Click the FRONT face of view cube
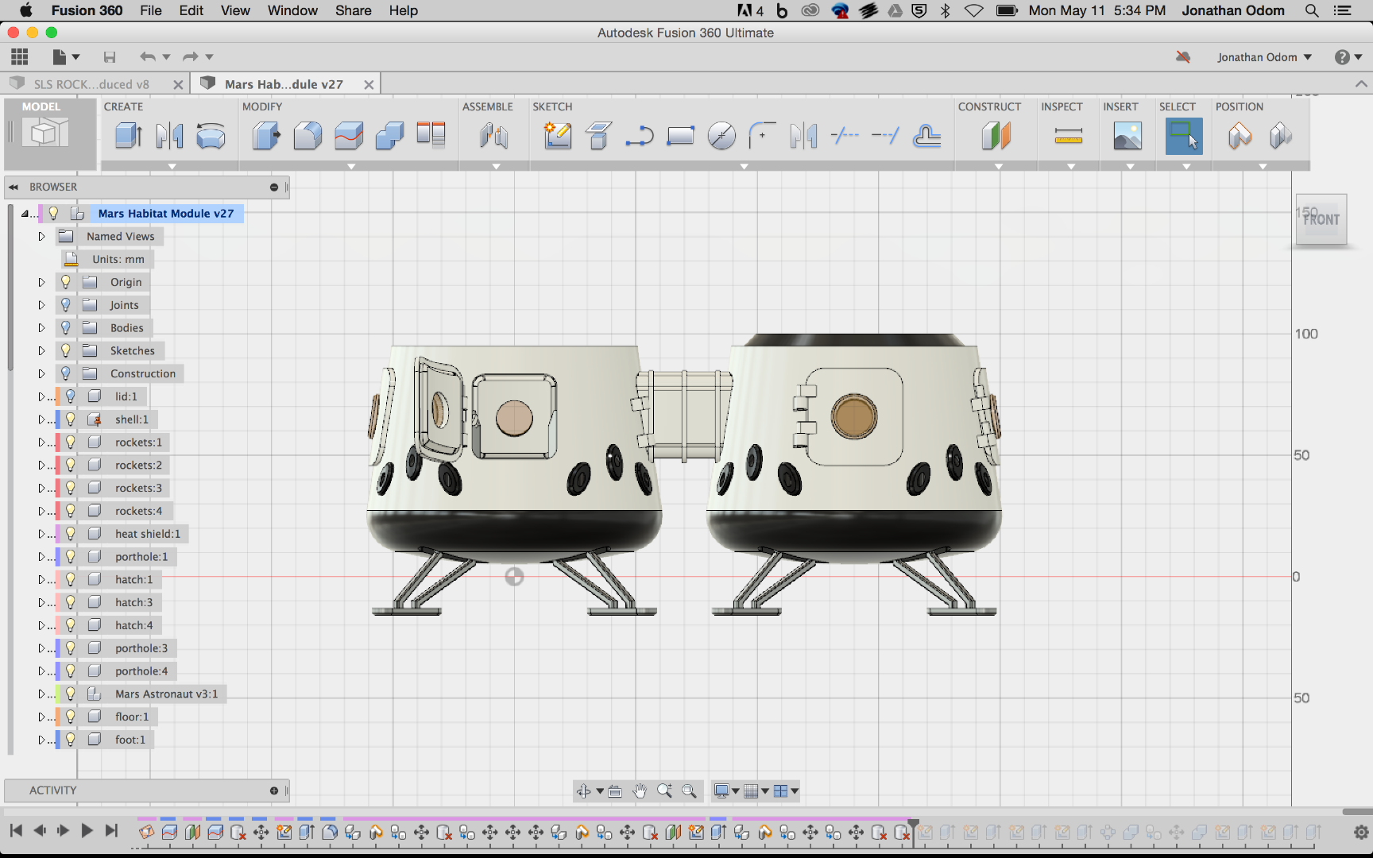Image resolution: width=1373 pixels, height=858 pixels. [1321, 220]
